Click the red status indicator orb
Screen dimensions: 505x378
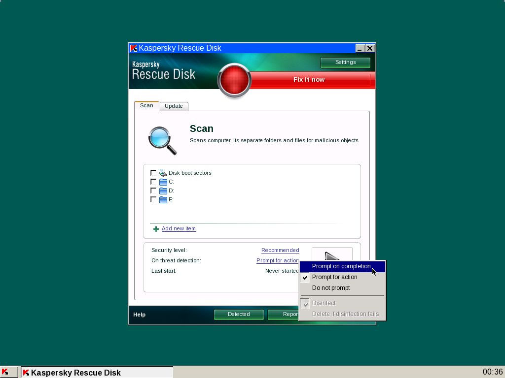pos(234,80)
